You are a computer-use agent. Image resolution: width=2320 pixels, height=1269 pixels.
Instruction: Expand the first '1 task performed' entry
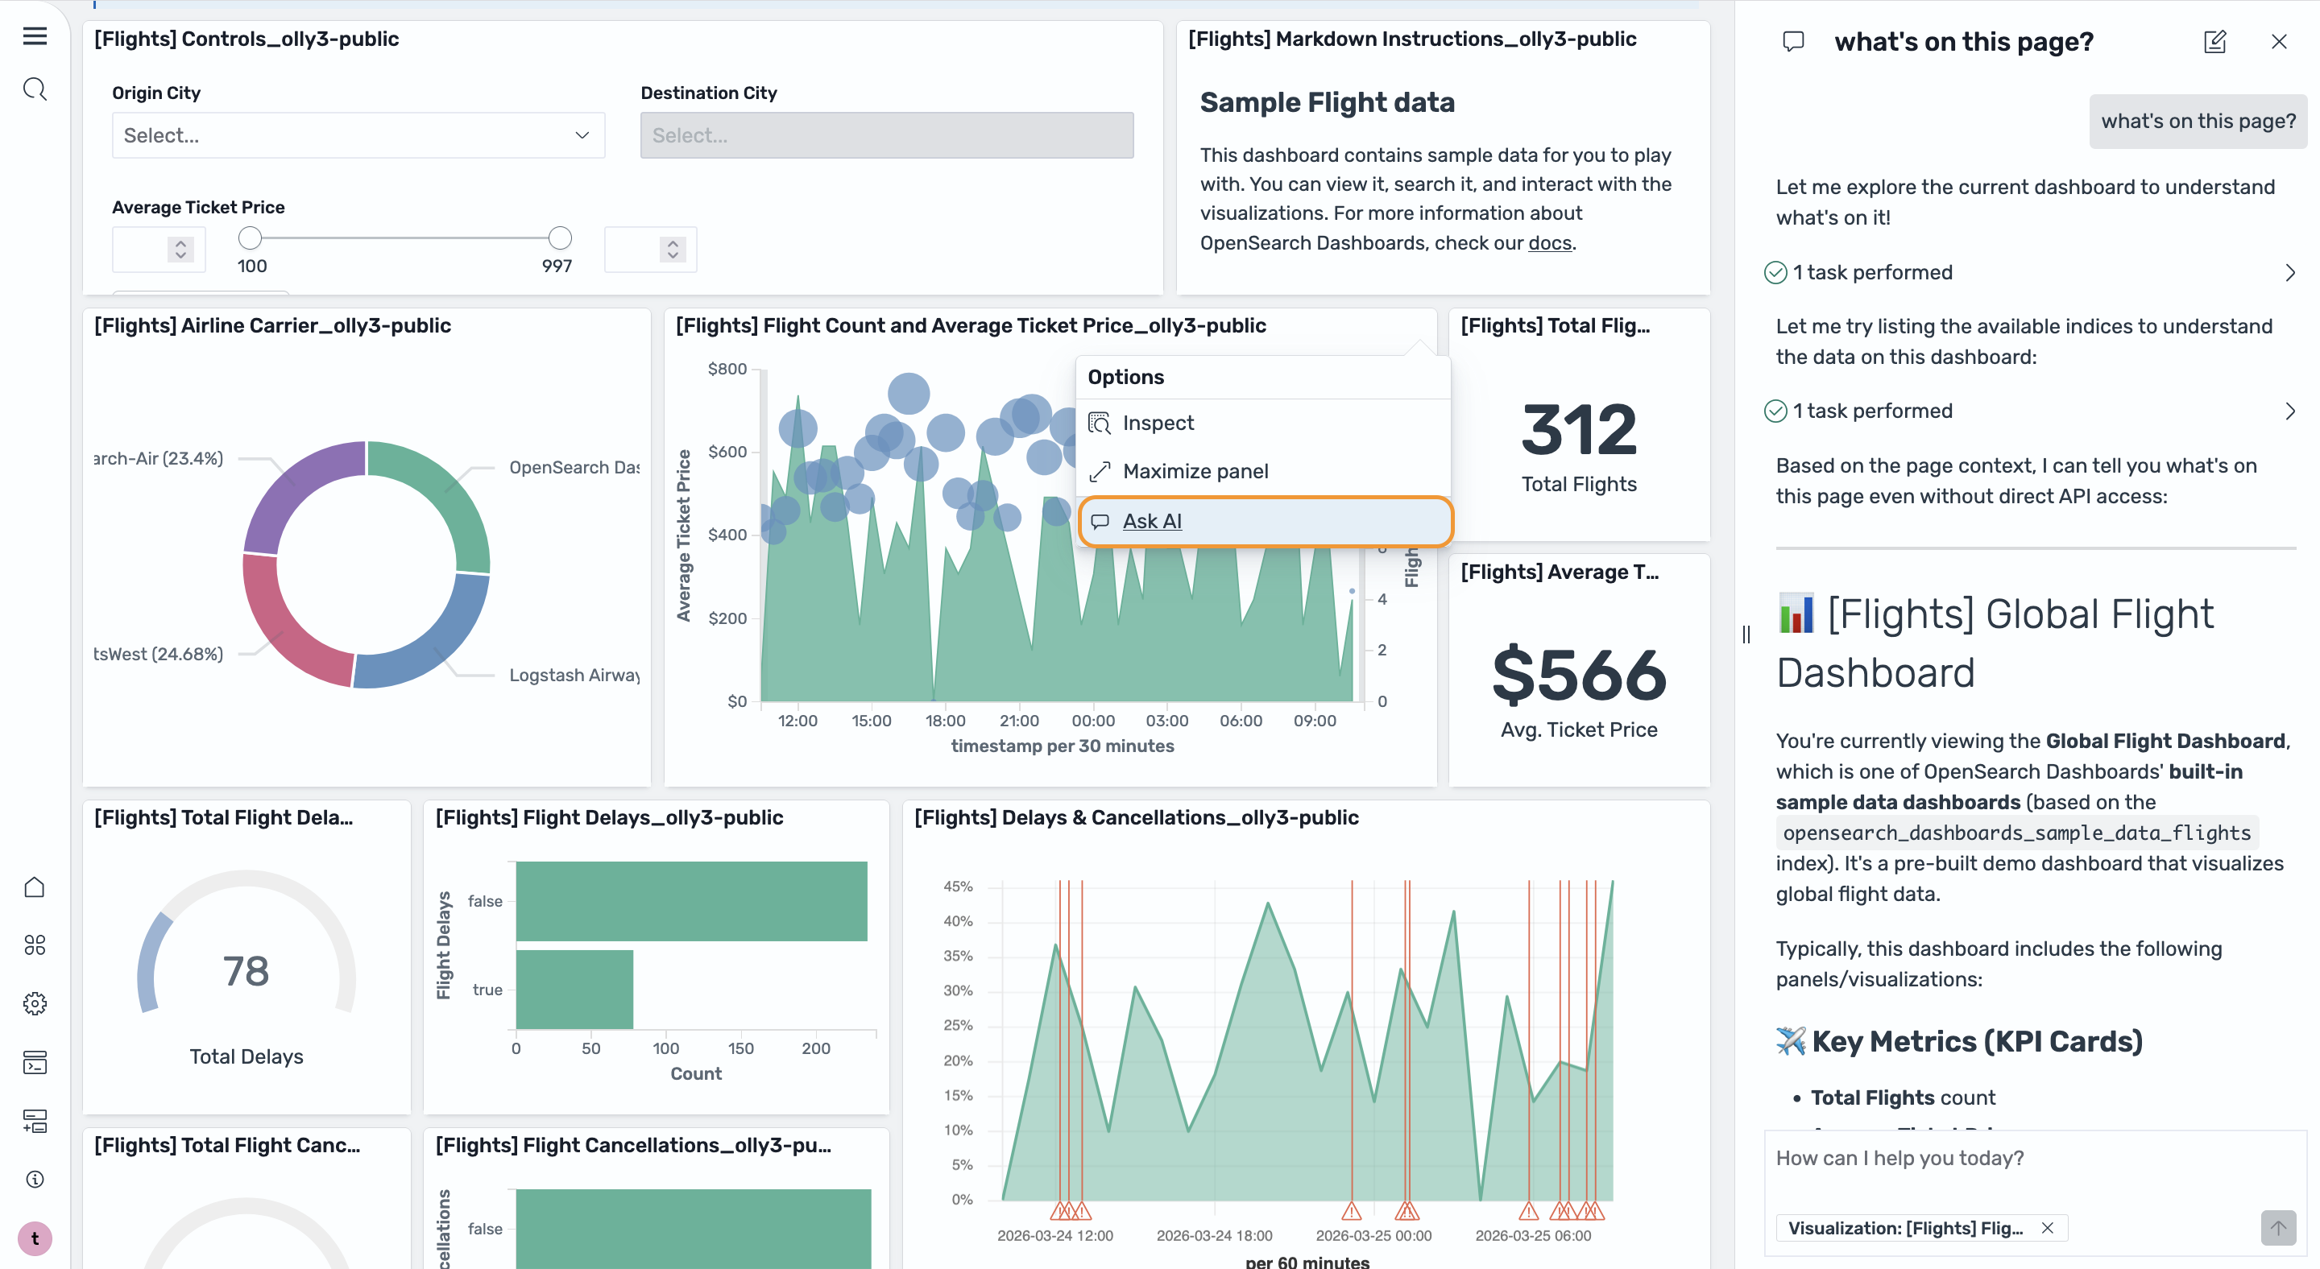tap(2291, 272)
